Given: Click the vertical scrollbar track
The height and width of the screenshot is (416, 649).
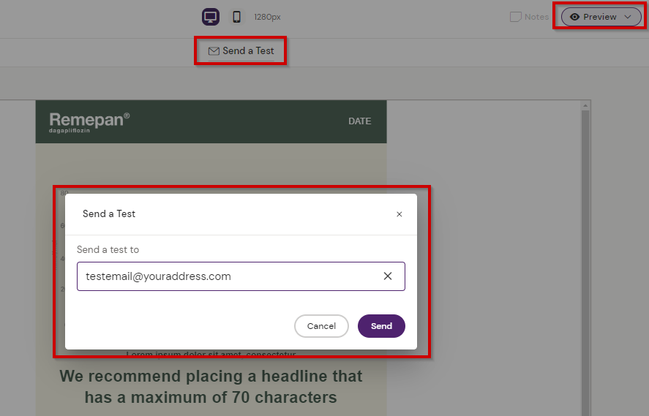Looking at the screenshot, I should click(x=585, y=292).
